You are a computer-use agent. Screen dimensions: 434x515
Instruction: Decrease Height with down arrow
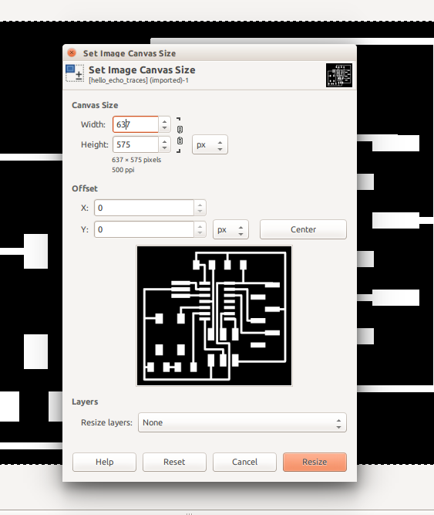(x=164, y=148)
